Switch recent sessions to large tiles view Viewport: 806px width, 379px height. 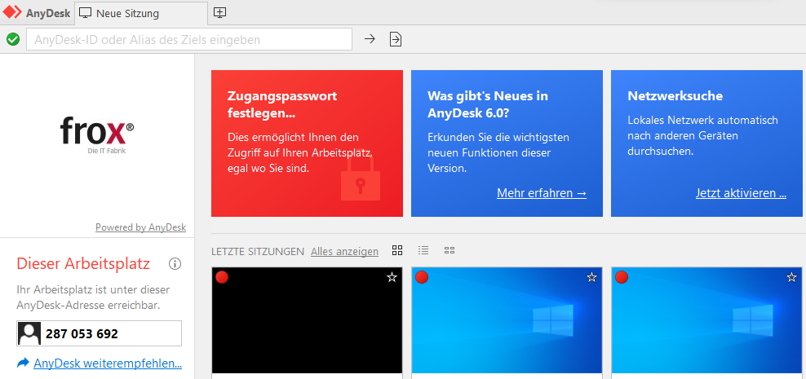click(397, 251)
